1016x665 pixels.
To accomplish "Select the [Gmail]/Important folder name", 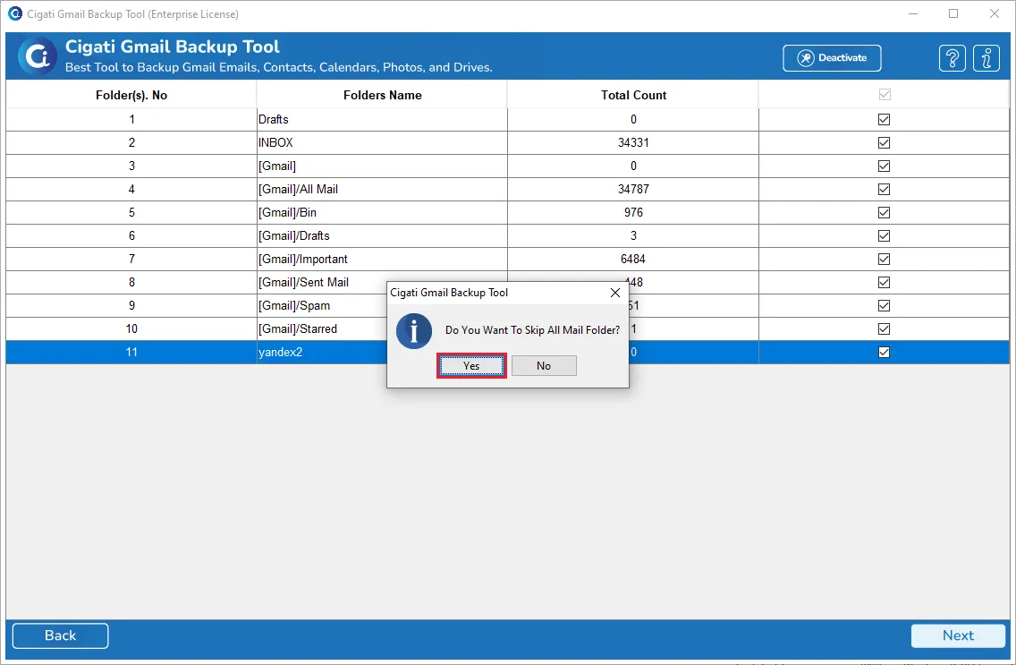I will [x=302, y=260].
